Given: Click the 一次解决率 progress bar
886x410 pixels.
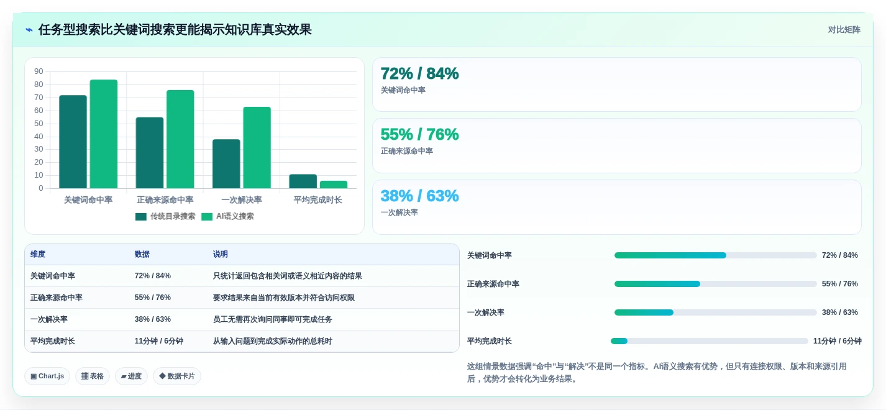Looking at the screenshot, I should point(716,312).
